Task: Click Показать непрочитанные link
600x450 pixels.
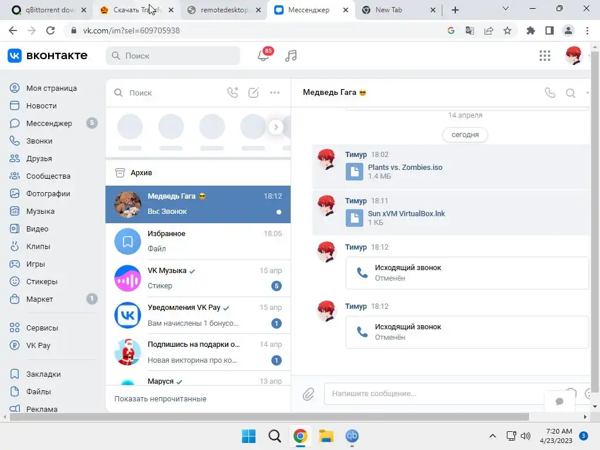Action: [161, 399]
